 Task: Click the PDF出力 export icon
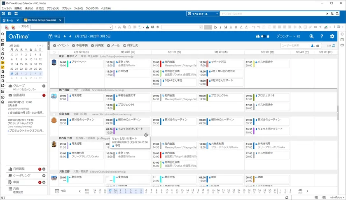pyautogui.click(x=124, y=45)
